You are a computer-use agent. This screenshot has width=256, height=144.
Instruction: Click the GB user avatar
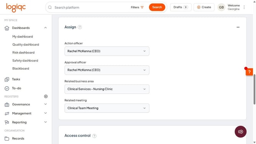coord(221,7)
